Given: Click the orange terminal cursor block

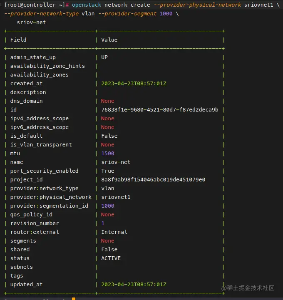Looking at the screenshot, I should tap(74, 298).
